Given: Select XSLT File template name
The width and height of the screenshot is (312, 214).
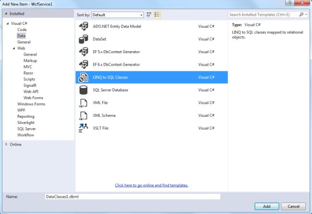Looking at the screenshot, I should click(101, 128).
